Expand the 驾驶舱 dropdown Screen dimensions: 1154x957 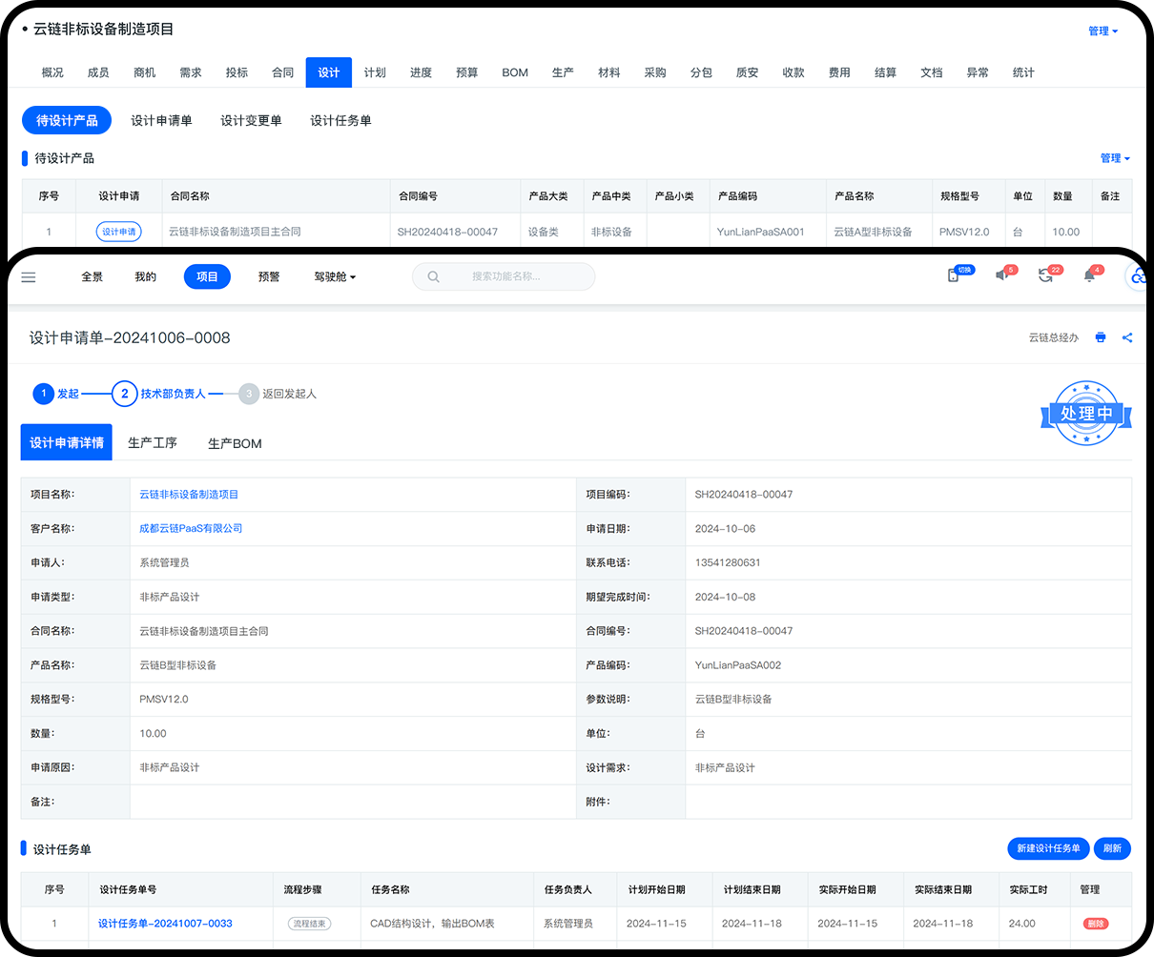pos(335,277)
